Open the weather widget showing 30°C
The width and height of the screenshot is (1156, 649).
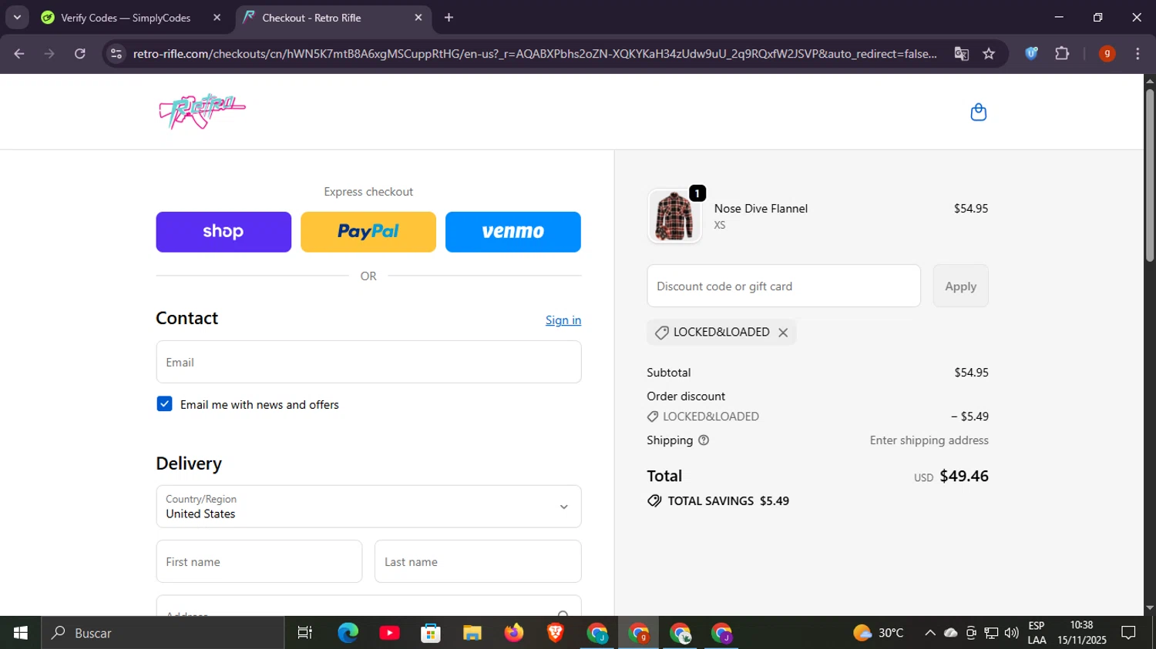(879, 633)
